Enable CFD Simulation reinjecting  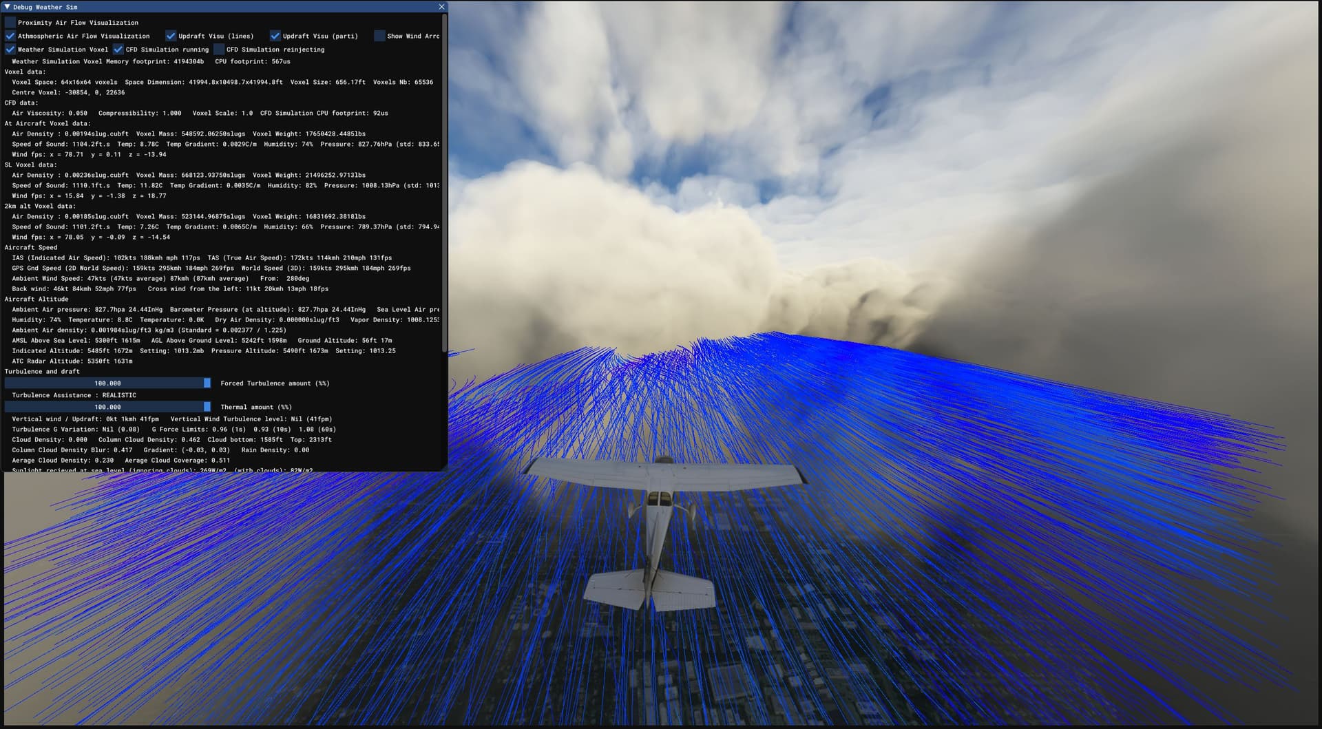pyautogui.click(x=219, y=49)
